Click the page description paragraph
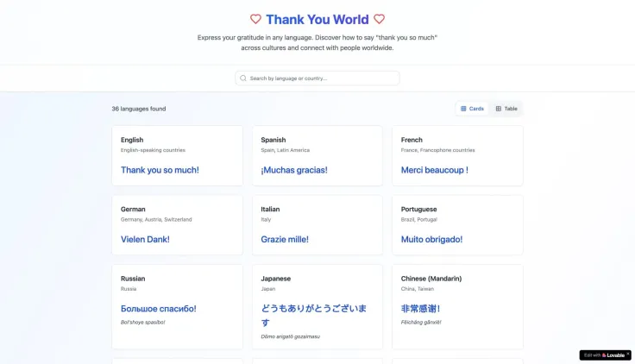The image size is (635, 364). (x=317, y=42)
